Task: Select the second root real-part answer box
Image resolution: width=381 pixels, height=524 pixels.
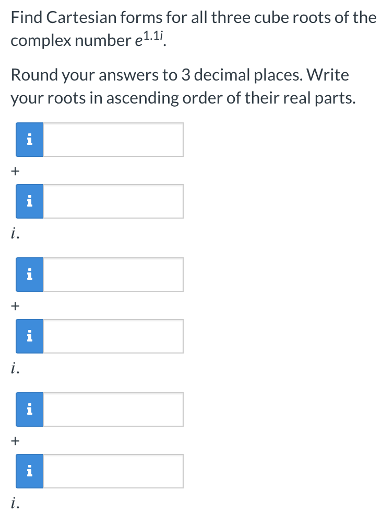Action: coord(112,274)
